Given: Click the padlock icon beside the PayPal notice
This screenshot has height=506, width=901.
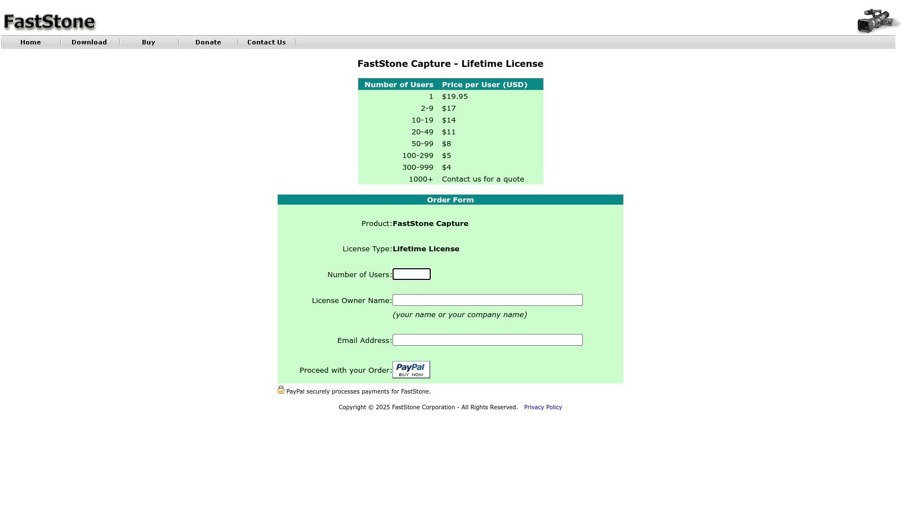Looking at the screenshot, I should click(281, 390).
